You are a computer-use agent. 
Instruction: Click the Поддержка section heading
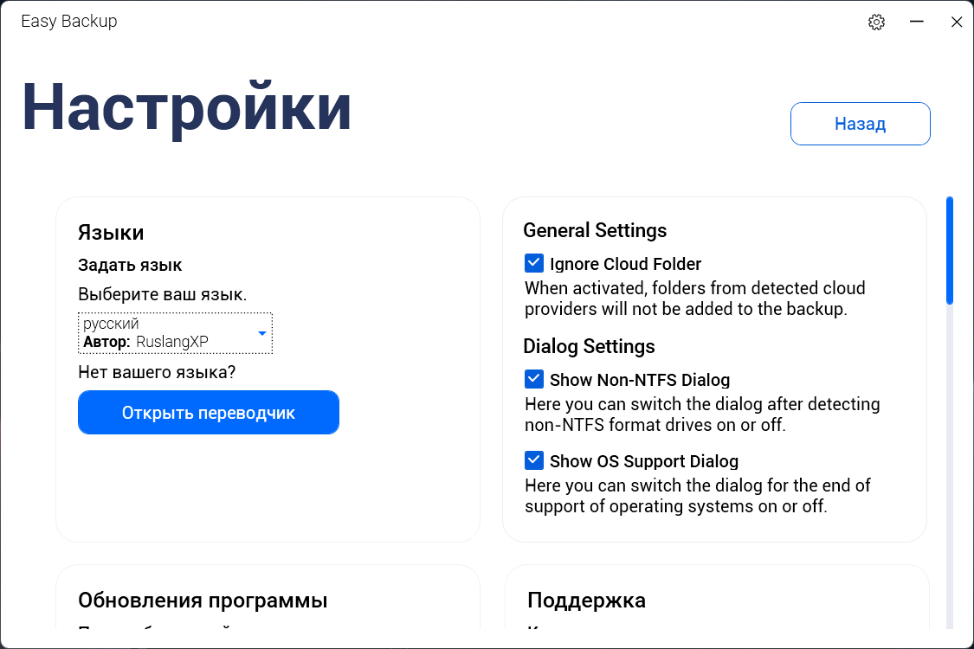pos(586,601)
